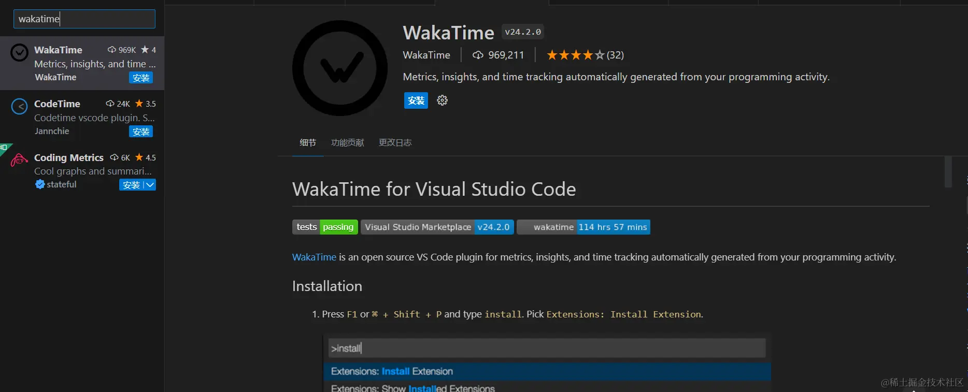Click the Installation heading
This screenshot has width=968, height=392.
pyautogui.click(x=327, y=286)
